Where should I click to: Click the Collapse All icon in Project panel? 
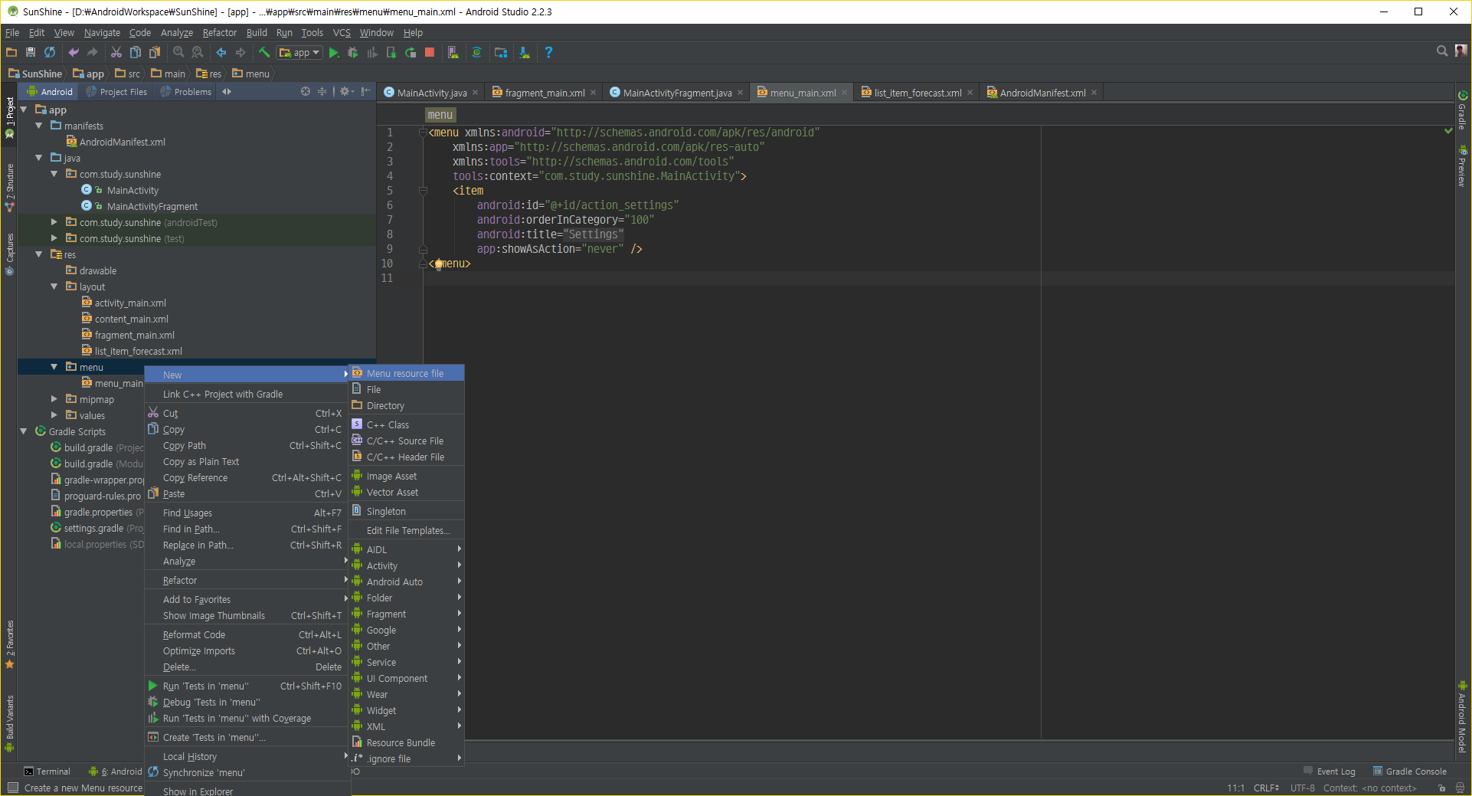point(322,91)
